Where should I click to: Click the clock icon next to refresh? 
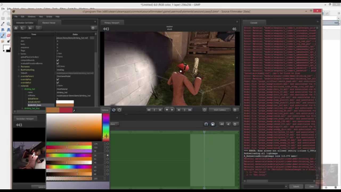coord(119,110)
